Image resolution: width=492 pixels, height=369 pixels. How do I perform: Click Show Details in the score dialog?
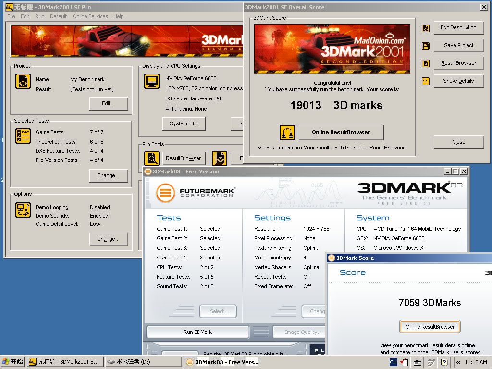459,81
